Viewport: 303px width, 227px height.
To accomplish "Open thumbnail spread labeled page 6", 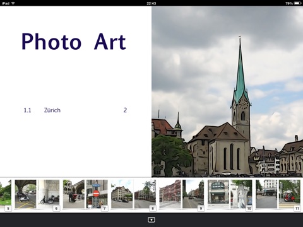I will pyautogui.click(x=37, y=194).
